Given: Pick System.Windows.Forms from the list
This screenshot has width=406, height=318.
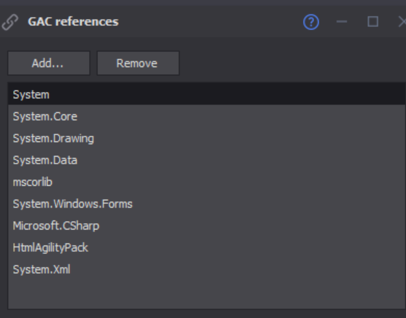Looking at the screenshot, I should [207, 204].
